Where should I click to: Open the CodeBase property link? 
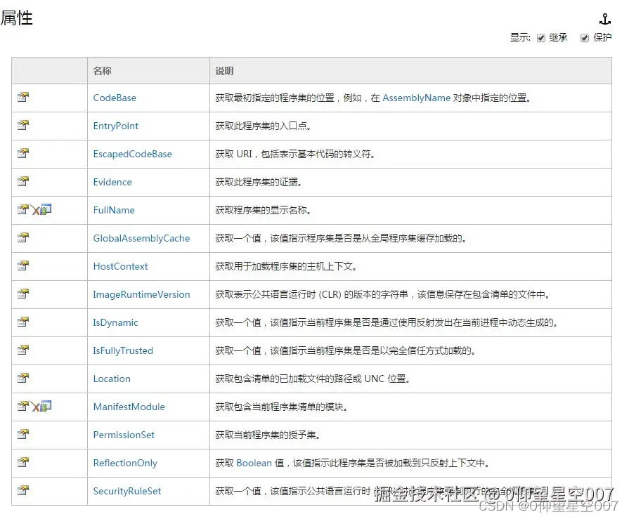pyautogui.click(x=115, y=98)
